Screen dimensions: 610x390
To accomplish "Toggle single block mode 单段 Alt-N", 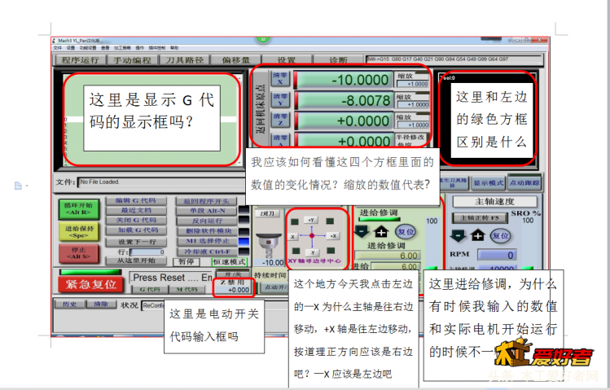I will pos(207,211).
